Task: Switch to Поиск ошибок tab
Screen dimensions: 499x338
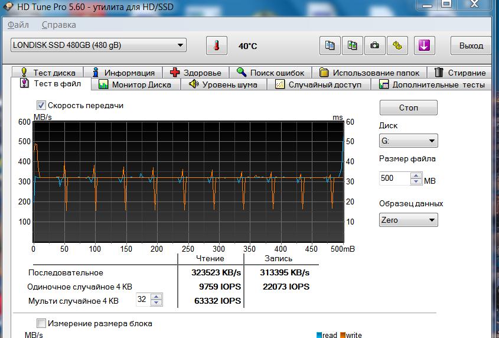Action: point(270,73)
